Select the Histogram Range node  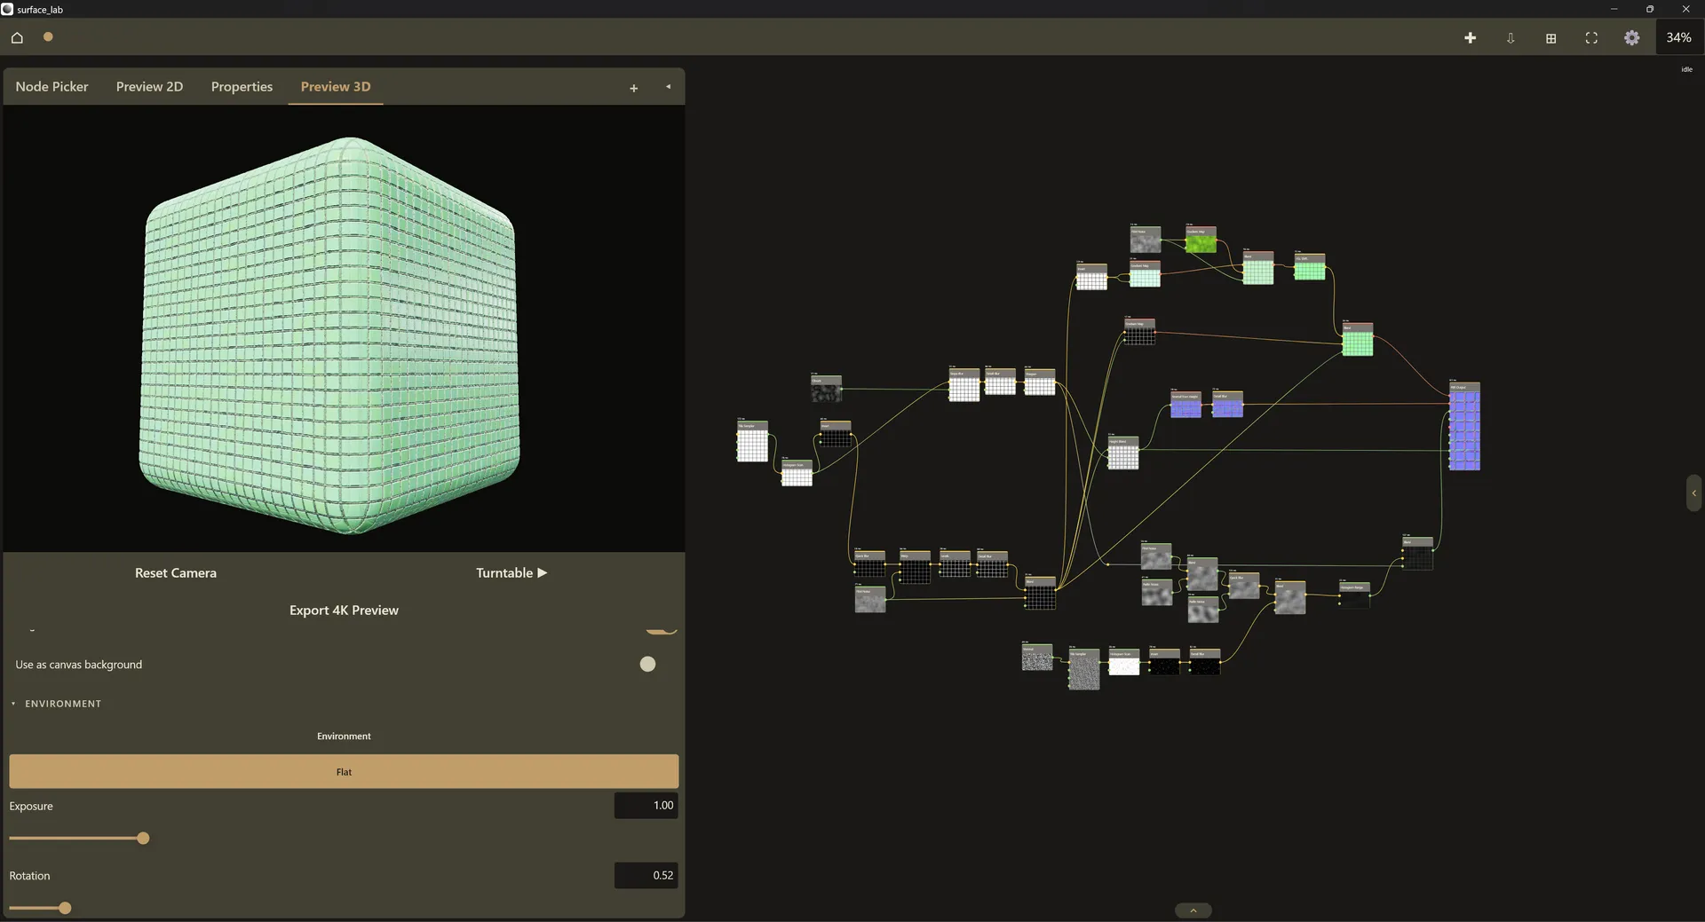[1354, 595]
